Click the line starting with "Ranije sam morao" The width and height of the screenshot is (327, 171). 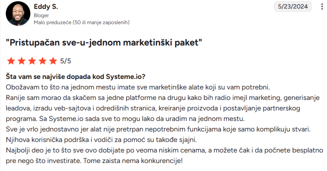pyautogui.click(x=165, y=98)
